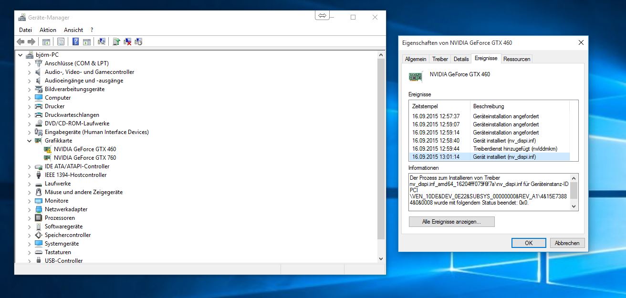The image size is (626, 298).
Task: Expand IDE ATA/ATAPI-Controller
Action: pyautogui.click(x=30, y=166)
